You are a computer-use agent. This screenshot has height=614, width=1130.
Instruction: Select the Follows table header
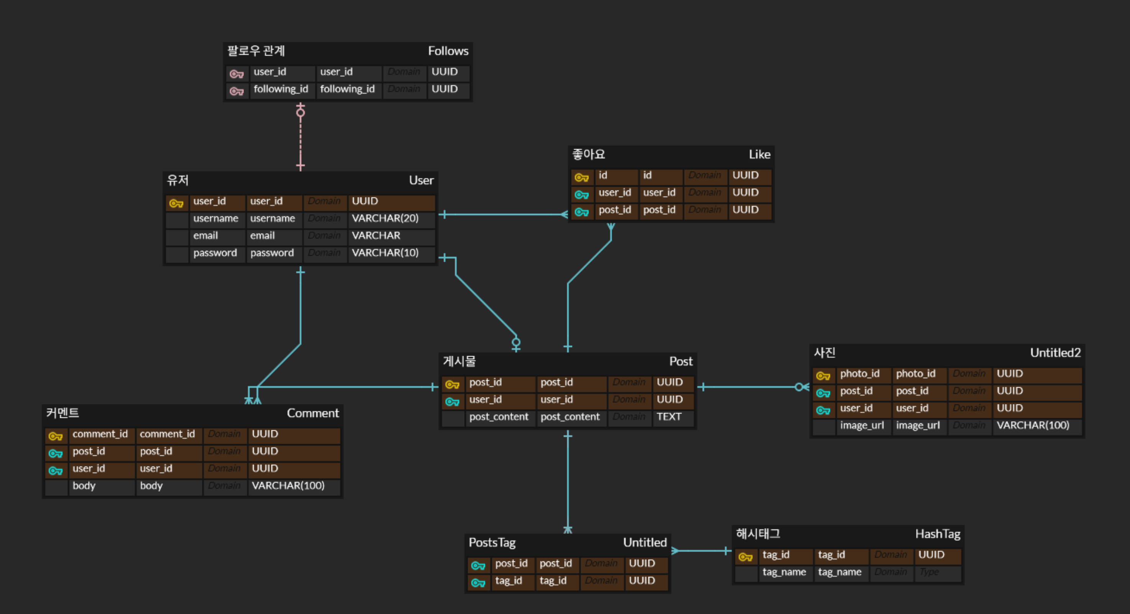(x=448, y=51)
